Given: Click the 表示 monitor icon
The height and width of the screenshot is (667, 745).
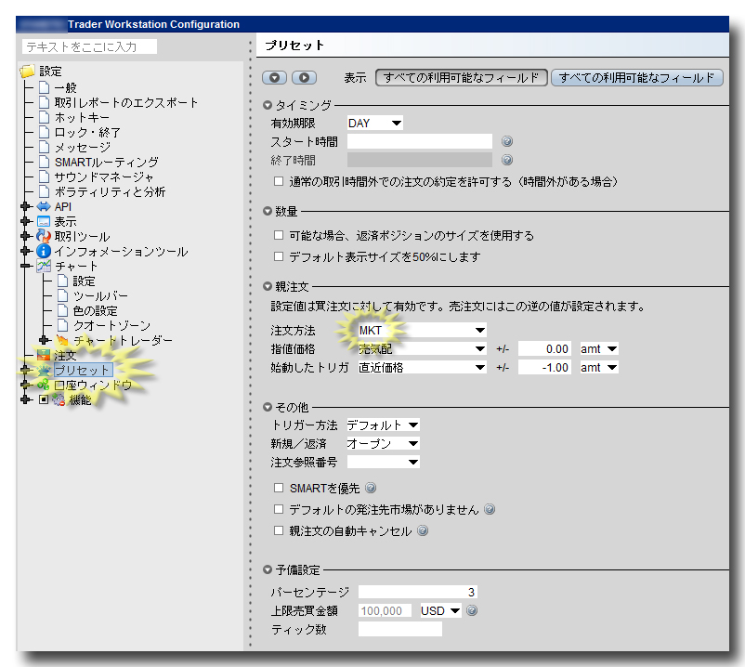Looking at the screenshot, I should coord(44,221).
